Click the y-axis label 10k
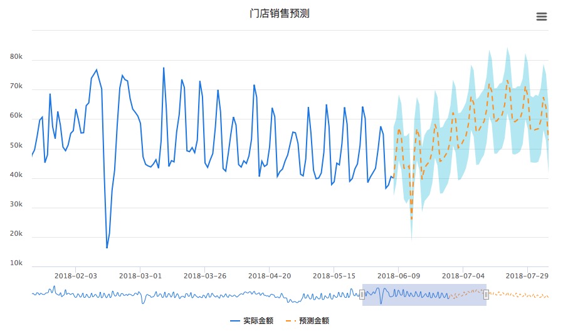 (16, 263)
